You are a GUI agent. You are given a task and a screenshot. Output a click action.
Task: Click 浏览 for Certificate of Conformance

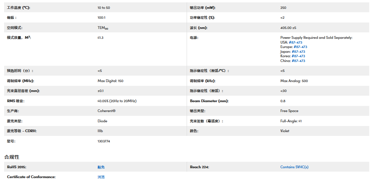click(101, 177)
